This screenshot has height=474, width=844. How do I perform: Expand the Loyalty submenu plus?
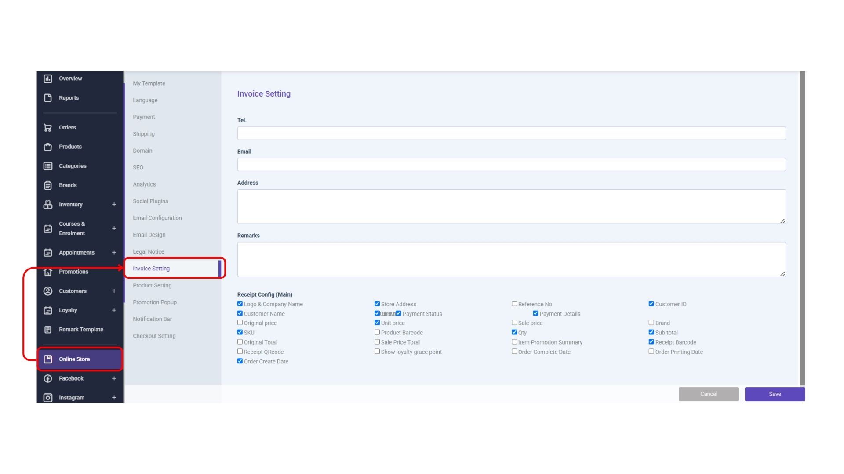114,310
